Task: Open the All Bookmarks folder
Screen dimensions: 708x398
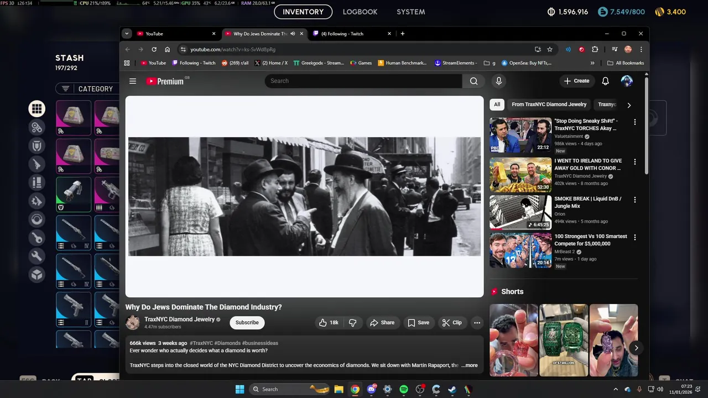Action: [x=626, y=63]
